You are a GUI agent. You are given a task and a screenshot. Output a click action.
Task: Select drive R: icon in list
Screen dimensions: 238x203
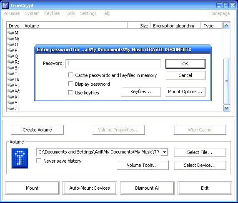click(11, 62)
